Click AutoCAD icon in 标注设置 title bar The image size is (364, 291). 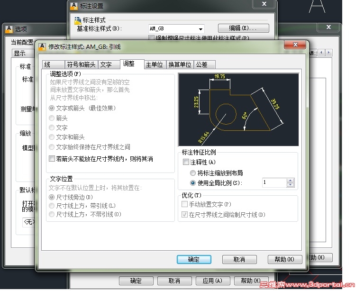tap(74, 6)
